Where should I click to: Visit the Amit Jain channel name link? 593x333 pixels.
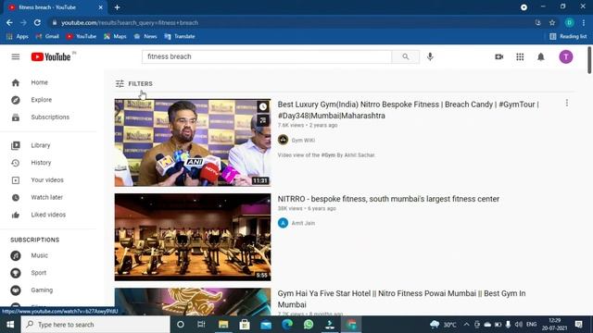(303, 223)
